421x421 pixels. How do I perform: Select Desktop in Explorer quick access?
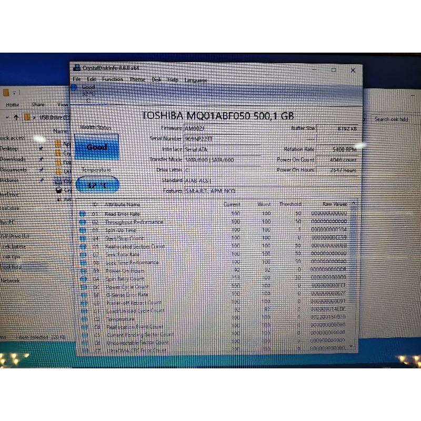[9, 148]
